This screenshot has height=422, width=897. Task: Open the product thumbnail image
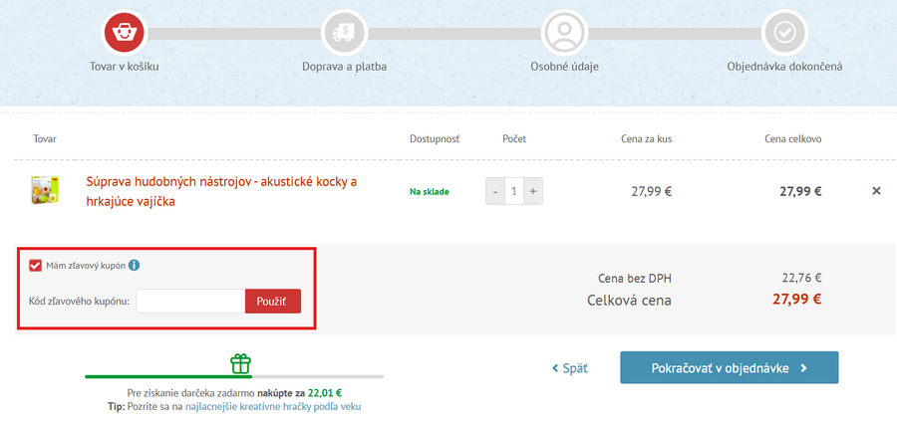click(46, 190)
